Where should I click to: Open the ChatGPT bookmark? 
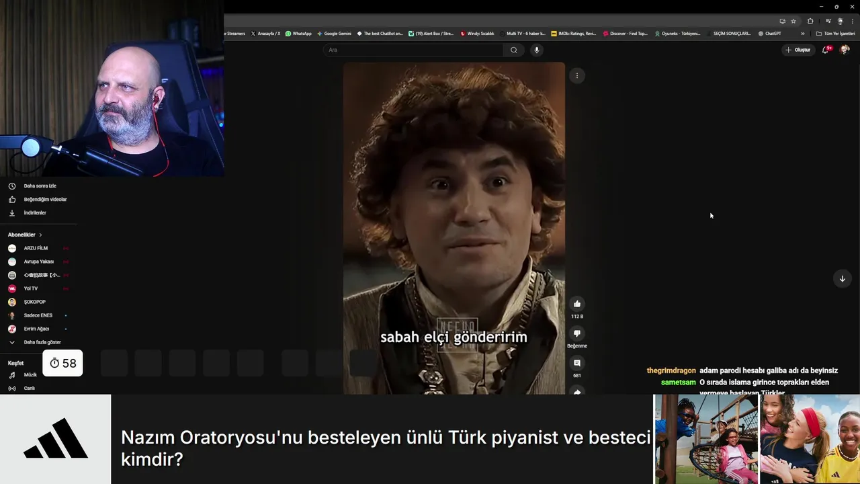coord(769,33)
